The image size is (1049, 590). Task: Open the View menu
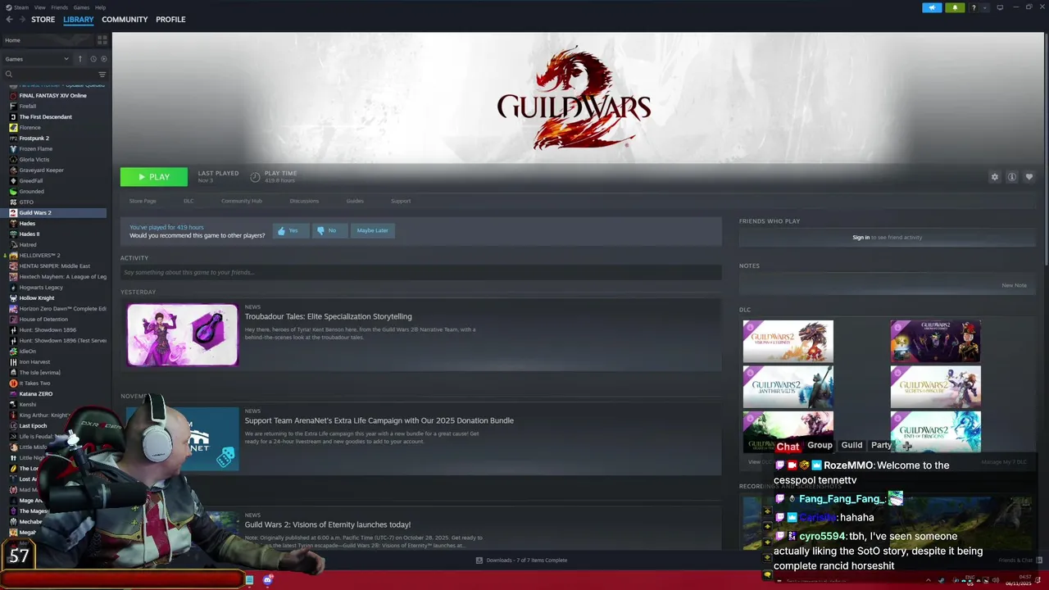pos(39,7)
